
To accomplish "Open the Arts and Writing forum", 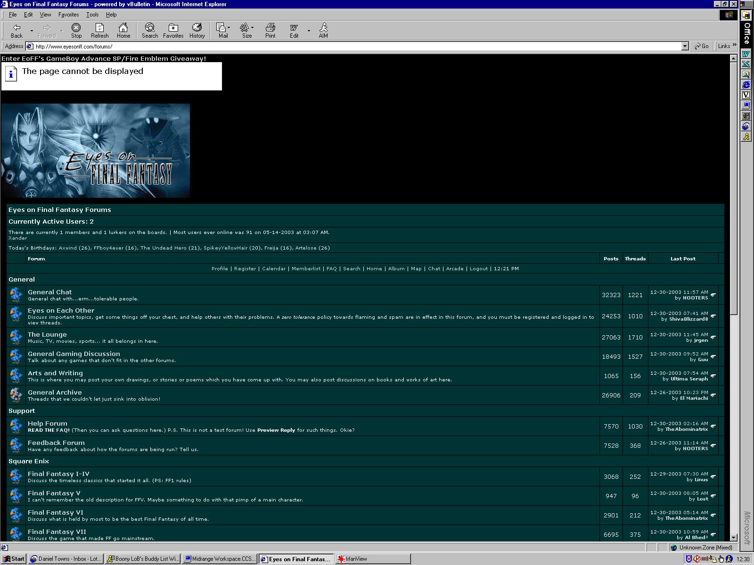I will point(55,373).
